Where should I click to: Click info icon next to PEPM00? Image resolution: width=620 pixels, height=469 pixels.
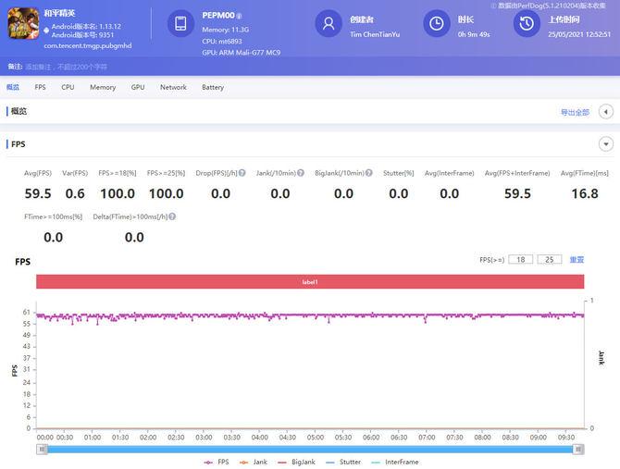pos(239,16)
